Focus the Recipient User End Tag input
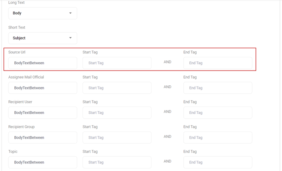This screenshot has width=282, height=171. pyautogui.click(x=218, y=113)
